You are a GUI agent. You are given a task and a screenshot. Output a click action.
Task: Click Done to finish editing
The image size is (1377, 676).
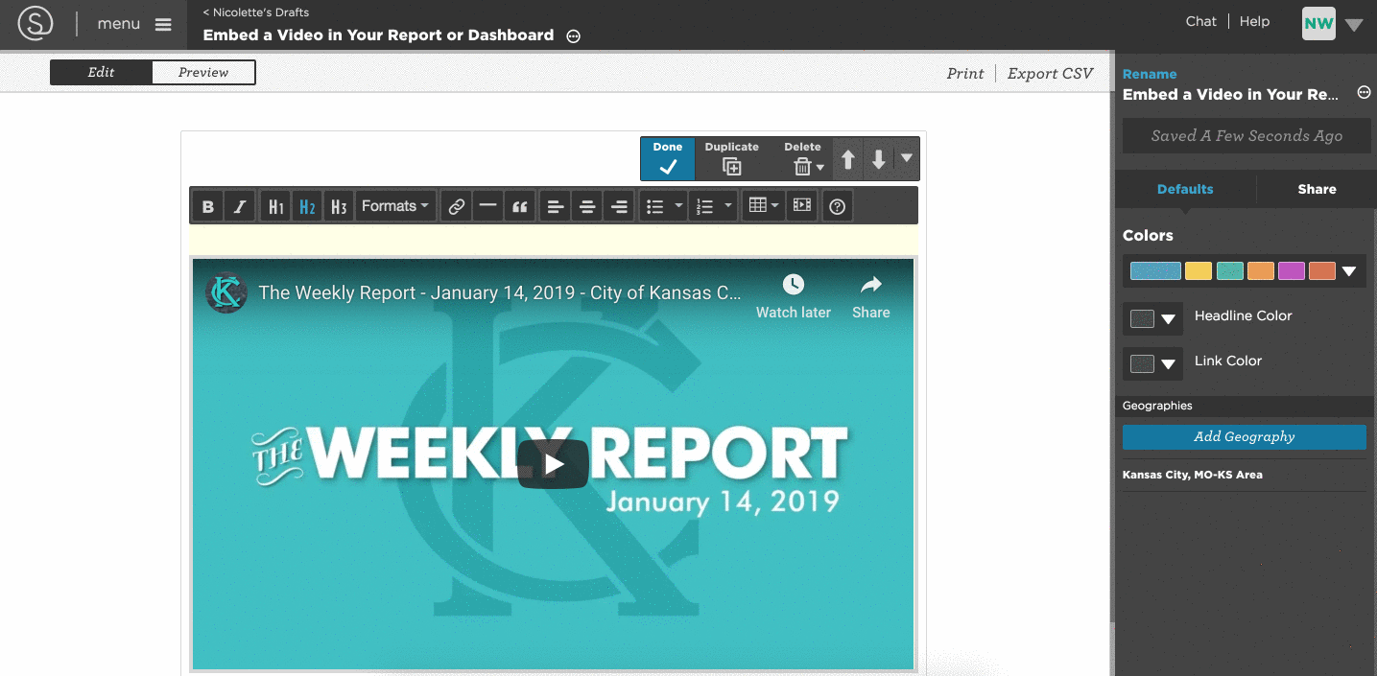pos(668,158)
